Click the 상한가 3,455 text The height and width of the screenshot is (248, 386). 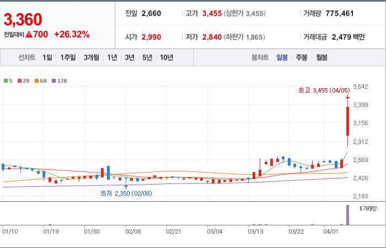[x=245, y=14]
